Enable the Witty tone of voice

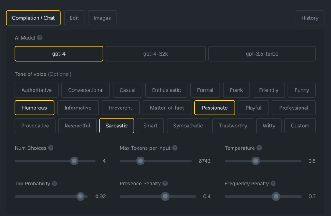pyautogui.click(x=269, y=126)
